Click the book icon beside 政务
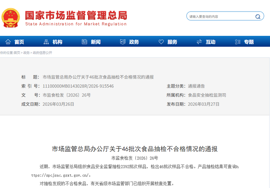Screen dimensions: 270x188 (x=123, y=42)
